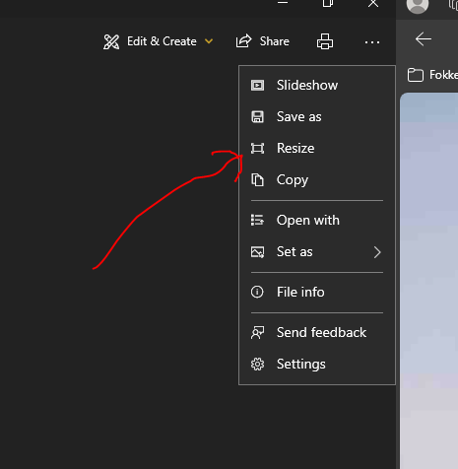Click the Slideshow icon in menu
Viewport: 458px width, 469px height.
pyautogui.click(x=257, y=86)
